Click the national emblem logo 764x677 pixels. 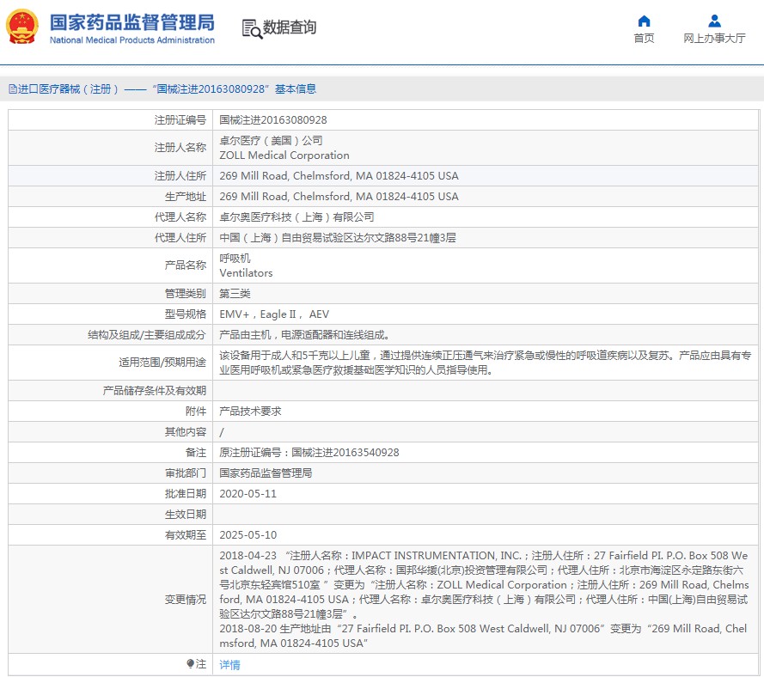22,27
